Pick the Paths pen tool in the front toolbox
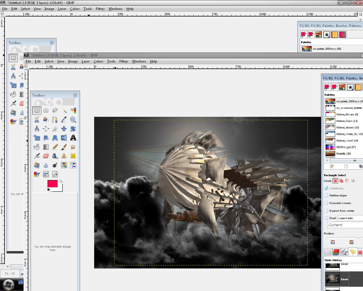 [55, 120]
